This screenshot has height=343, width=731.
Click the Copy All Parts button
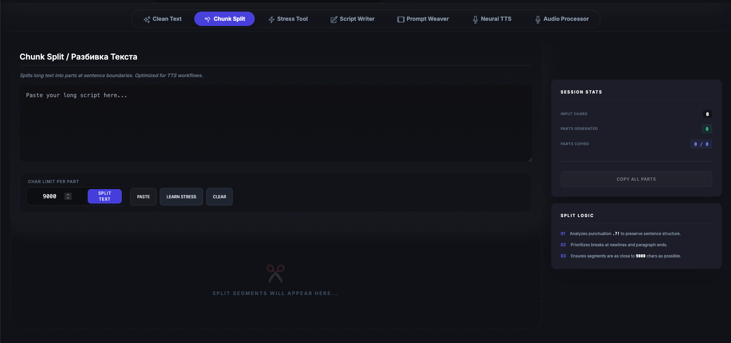coord(636,179)
